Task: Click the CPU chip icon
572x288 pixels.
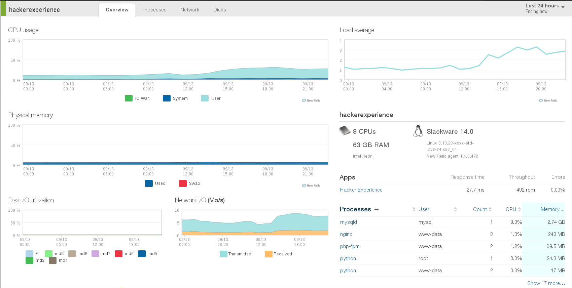Action: (x=345, y=131)
